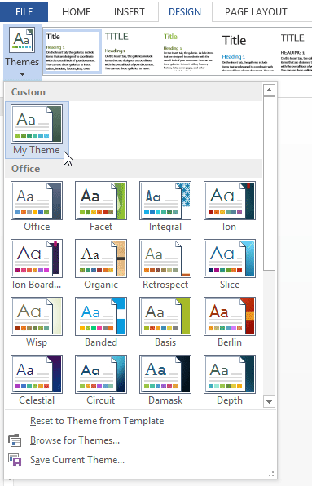Choose the Facet theme
Image resolution: width=312 pixels, height=486 pixels.
(x=101, y=206)
